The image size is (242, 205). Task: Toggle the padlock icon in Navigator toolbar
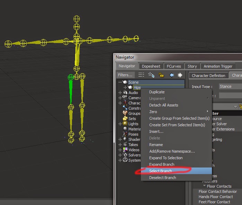pyautogui.click(x=161, y=75)
